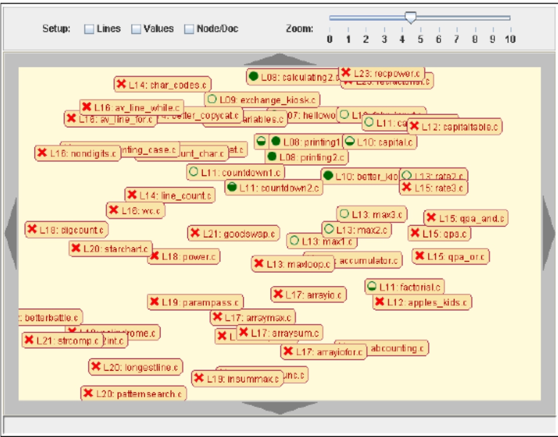Pan the map down with bottom arrow
The width and height of the screenshot is (558, 437).
click(280, 408)
